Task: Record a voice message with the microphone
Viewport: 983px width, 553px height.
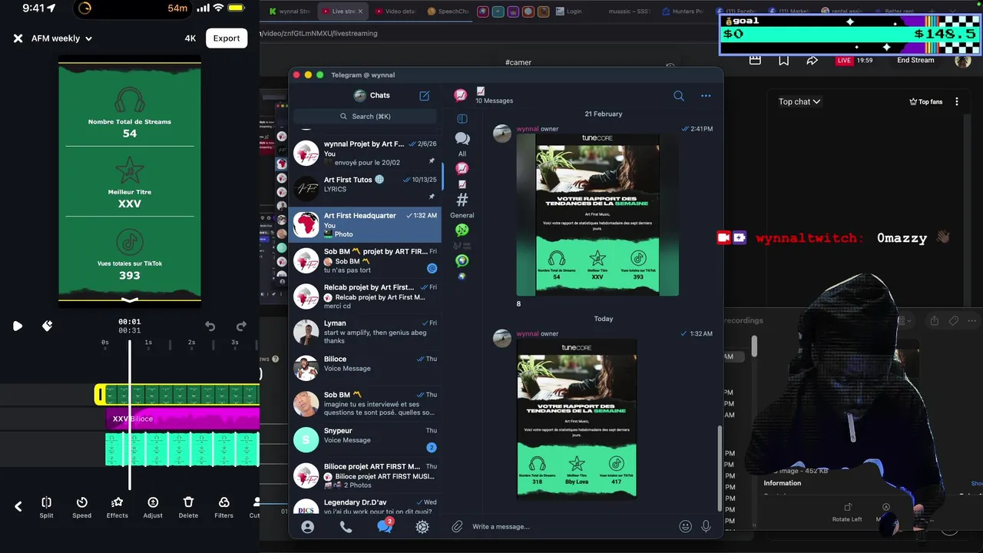Action: click(x=706, y=527)
